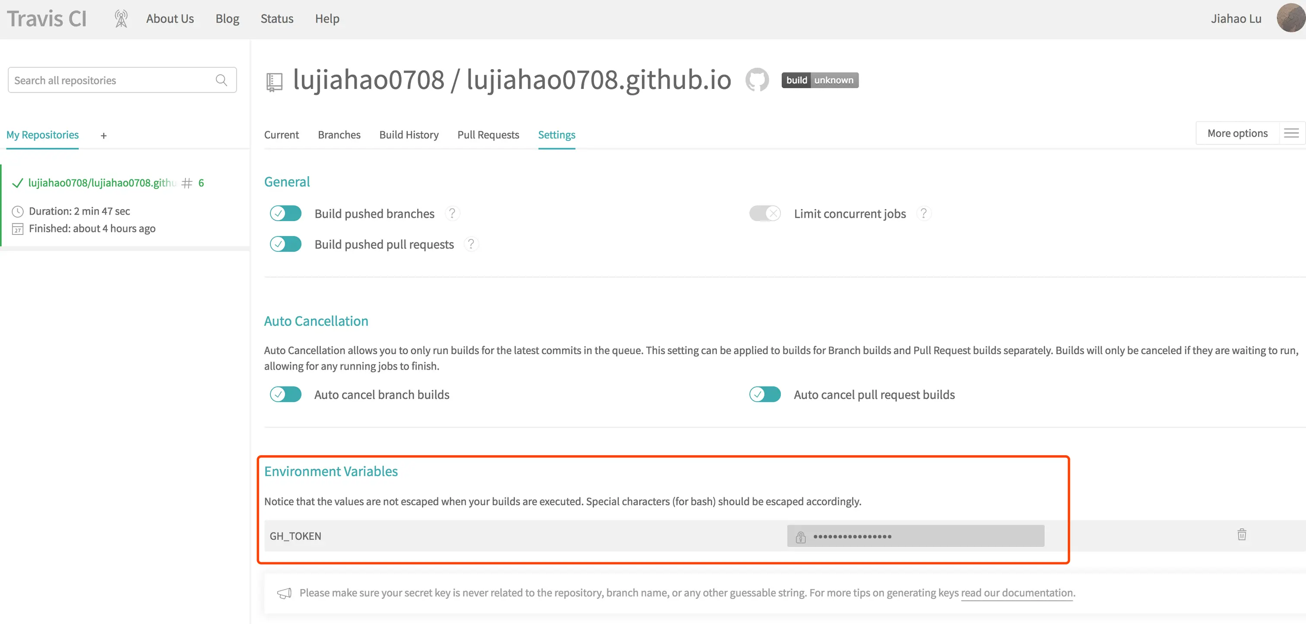Click help icon for Limit concurrent jobs
Viewport: 1306px width, 624px height.
[923, 213]
